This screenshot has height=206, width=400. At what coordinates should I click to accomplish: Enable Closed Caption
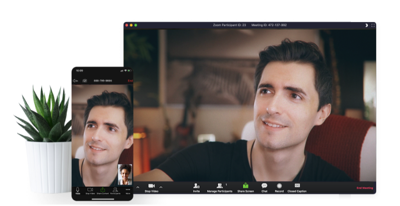click(x=297, y=188)
